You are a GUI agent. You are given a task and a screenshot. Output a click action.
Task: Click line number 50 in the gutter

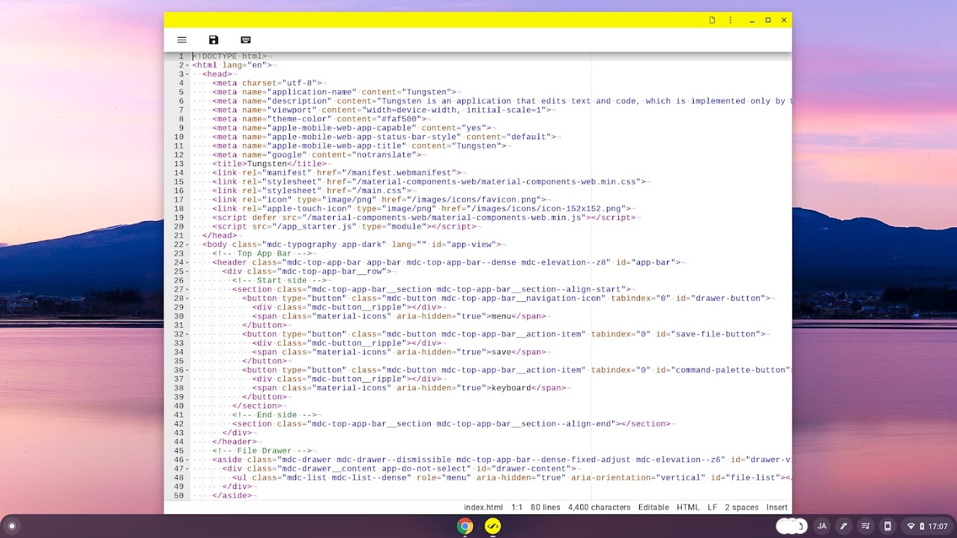pos(178,496)
